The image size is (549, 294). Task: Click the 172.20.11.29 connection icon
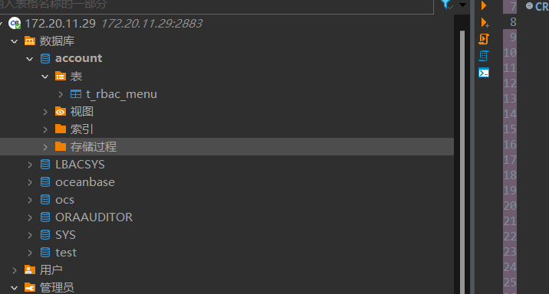pyautogui.click(x=15, y=24)
